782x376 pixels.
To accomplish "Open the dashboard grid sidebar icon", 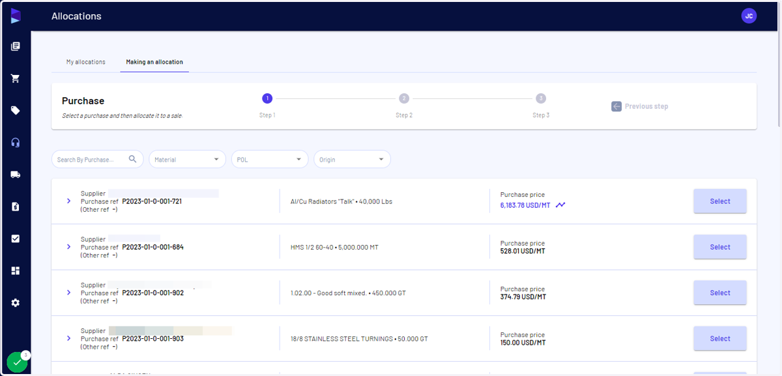I will pos(16,270).
